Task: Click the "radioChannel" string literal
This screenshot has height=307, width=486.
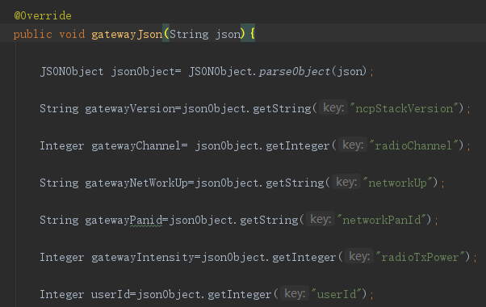Action: (x=413, y=145)
